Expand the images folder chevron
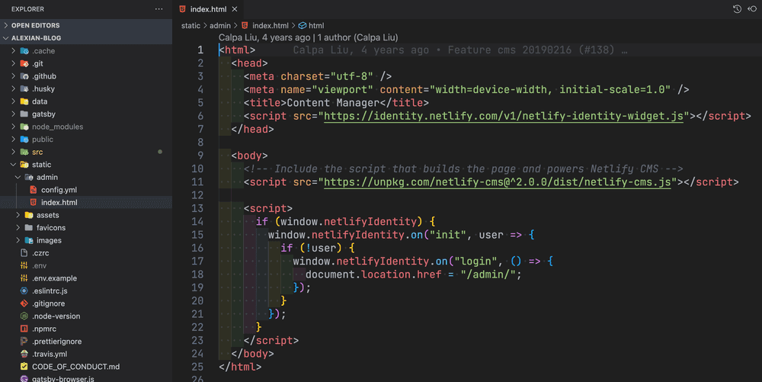Viewport: 762px width, 382px height. click(x=18, y=240)
